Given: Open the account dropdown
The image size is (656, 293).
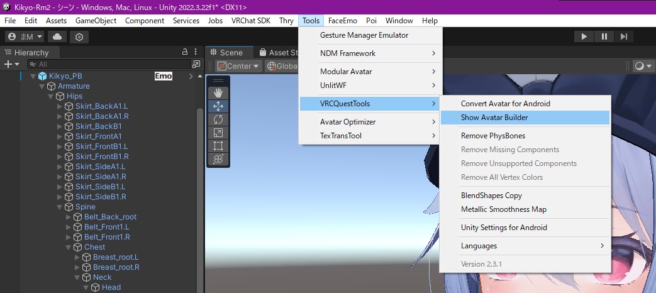Looking at the screenshot, I should coord(26,36).
